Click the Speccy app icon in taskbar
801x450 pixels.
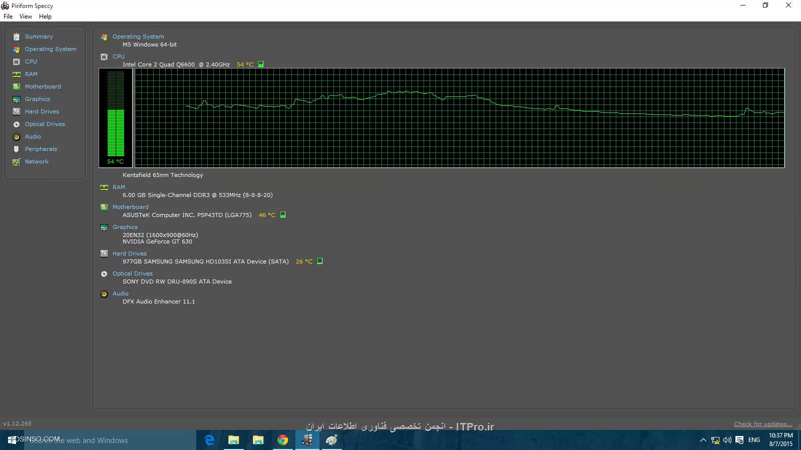307,440
